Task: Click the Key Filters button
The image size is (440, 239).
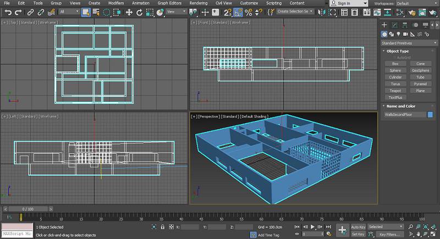Action: pos(389,235)
